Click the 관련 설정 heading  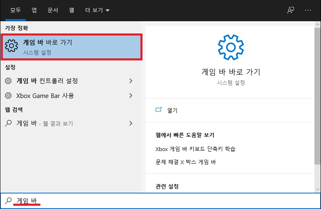click(x=167, y=186)
